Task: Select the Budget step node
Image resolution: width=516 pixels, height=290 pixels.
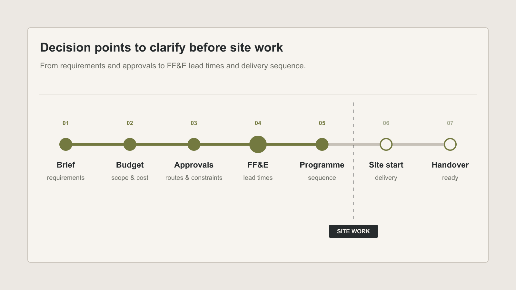Action: (x=130, y=144)
